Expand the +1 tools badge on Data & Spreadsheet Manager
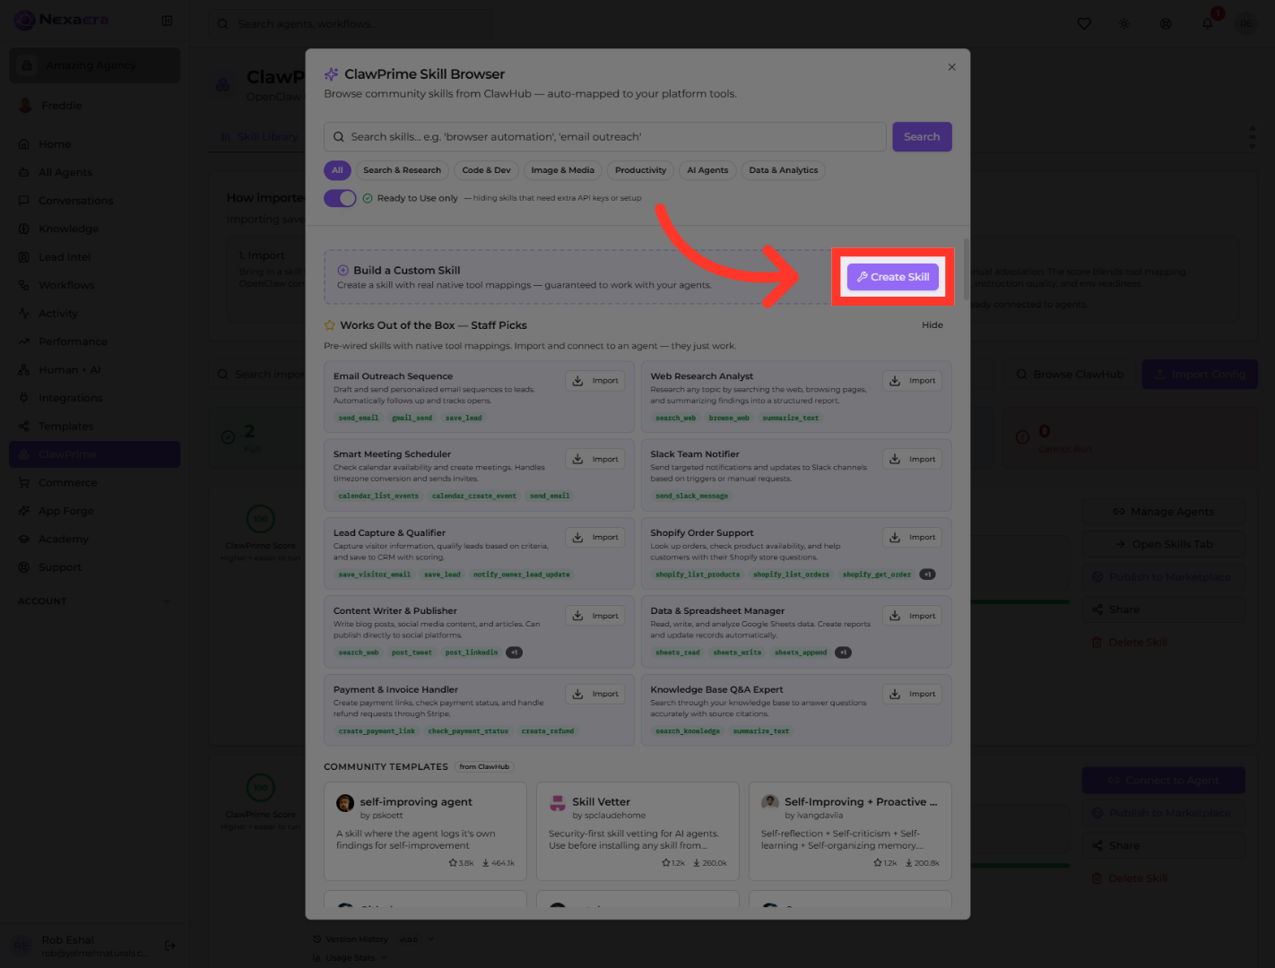The height and width of the screenshot is (968, 1275). [843, 653]
